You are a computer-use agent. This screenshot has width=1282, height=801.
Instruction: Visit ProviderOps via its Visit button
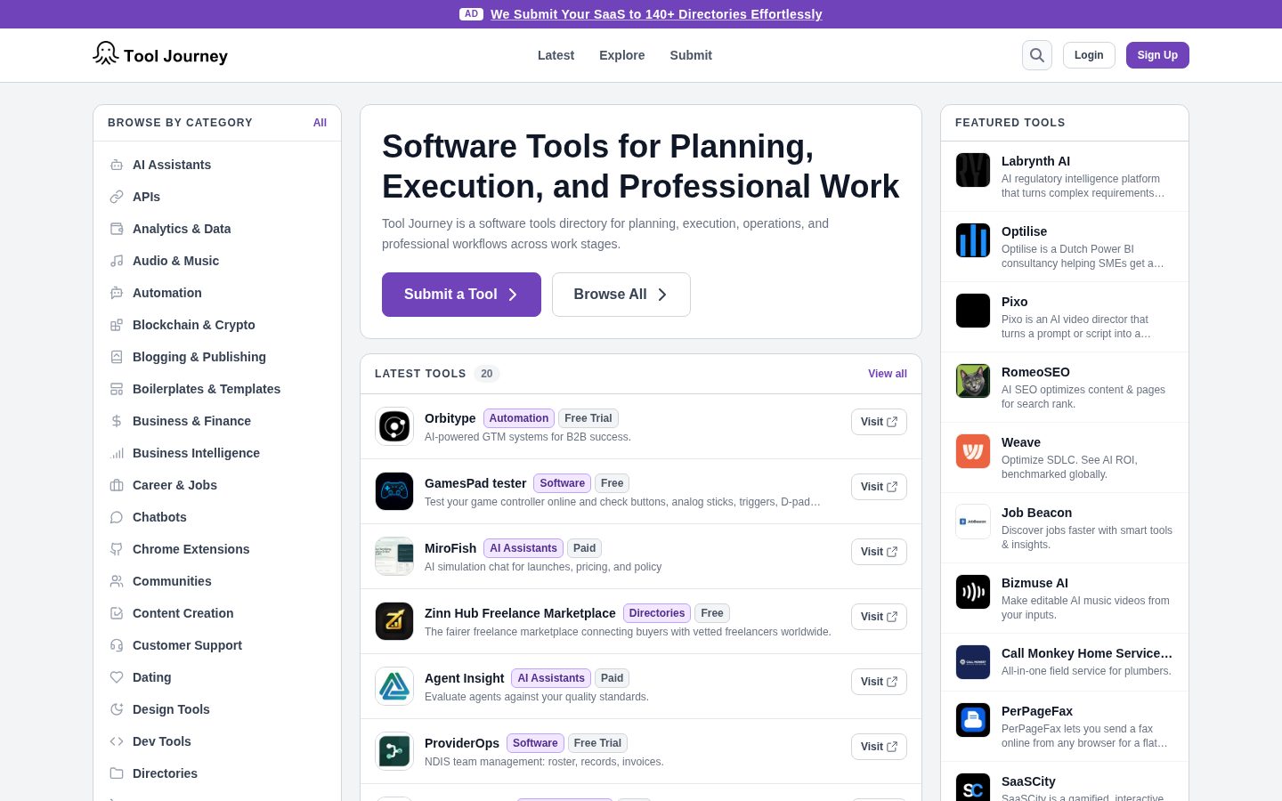coord(879,747)
